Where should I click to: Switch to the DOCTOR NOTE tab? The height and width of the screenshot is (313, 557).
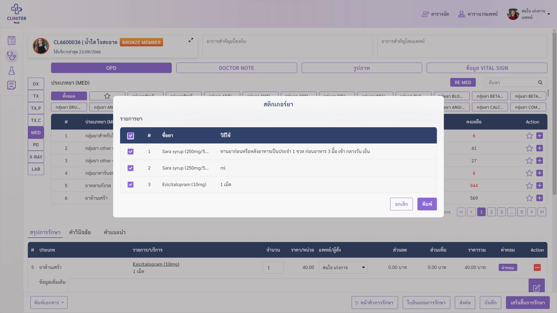coord(236,68)
